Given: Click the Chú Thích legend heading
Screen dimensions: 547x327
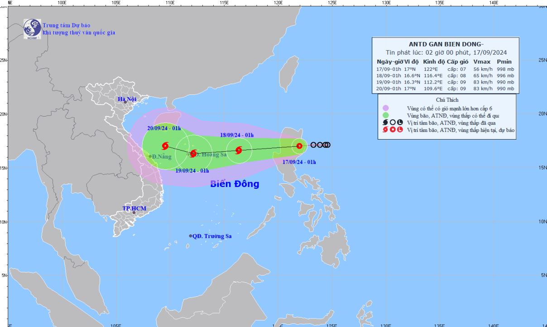Looking at the screenshot, I should point(446,100).
